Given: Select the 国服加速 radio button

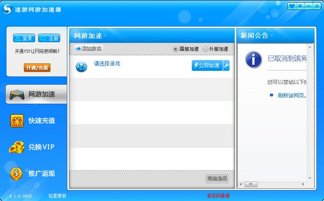Looking at the screenshot, I should tap(175, 49).
